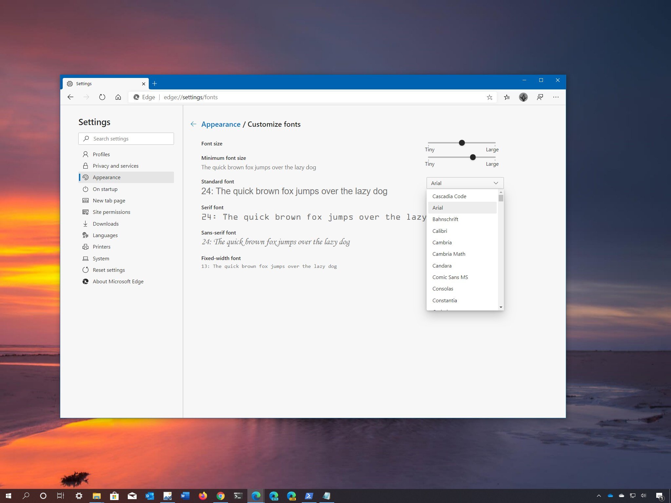Select Constantia from the font dropdown
This screenshot has height=503, width=671.
coord(445,300)
